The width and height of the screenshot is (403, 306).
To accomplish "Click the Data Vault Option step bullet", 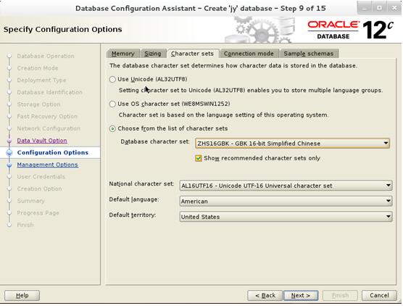I will (9, 141).
